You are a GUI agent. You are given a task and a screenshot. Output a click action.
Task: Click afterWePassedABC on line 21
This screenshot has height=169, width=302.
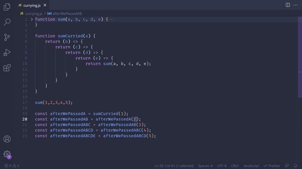coord(70,125)
